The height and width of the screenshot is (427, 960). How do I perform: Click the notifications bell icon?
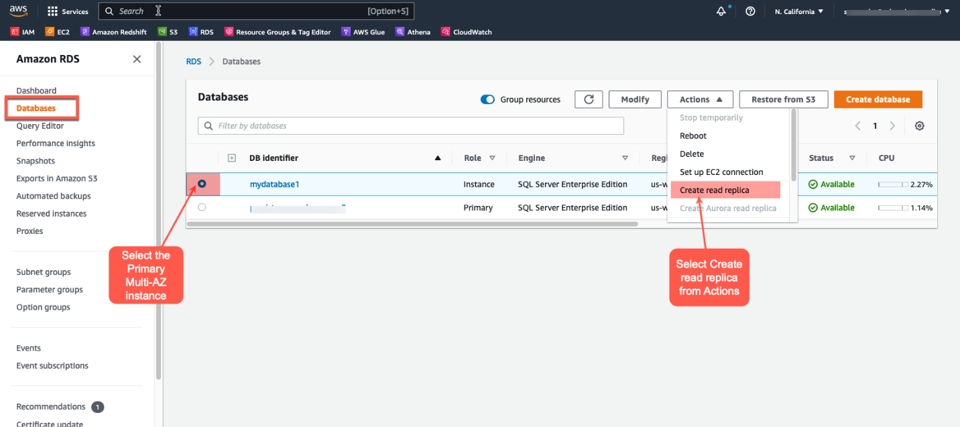tap(721, 11)
